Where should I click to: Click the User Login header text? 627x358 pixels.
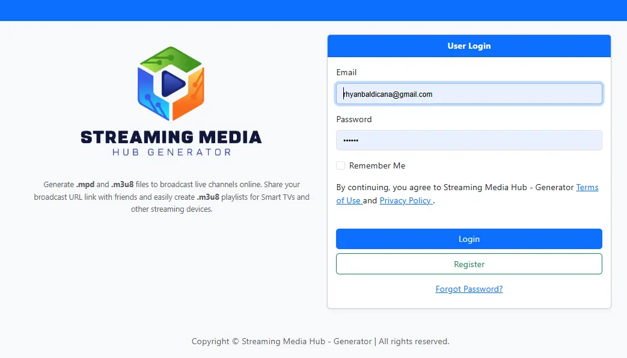[x=469, y=46]
